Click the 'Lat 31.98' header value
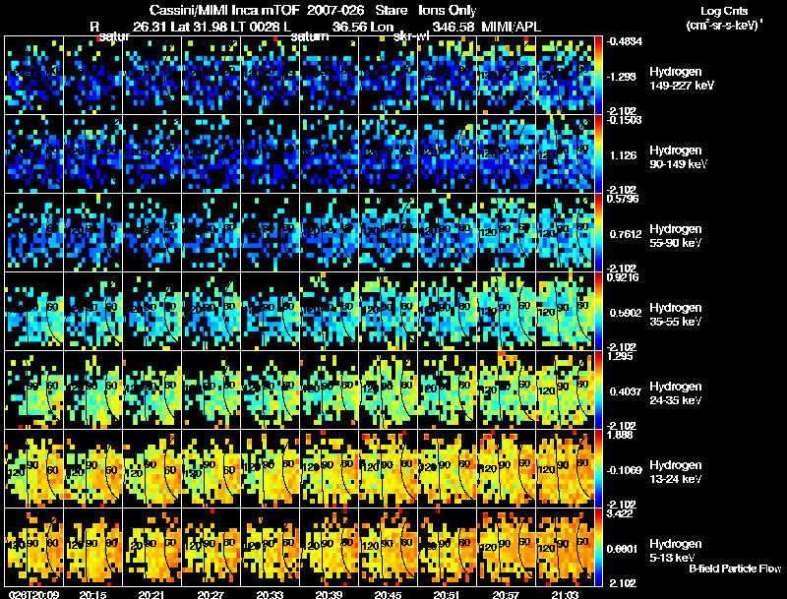 pos(200,28)
